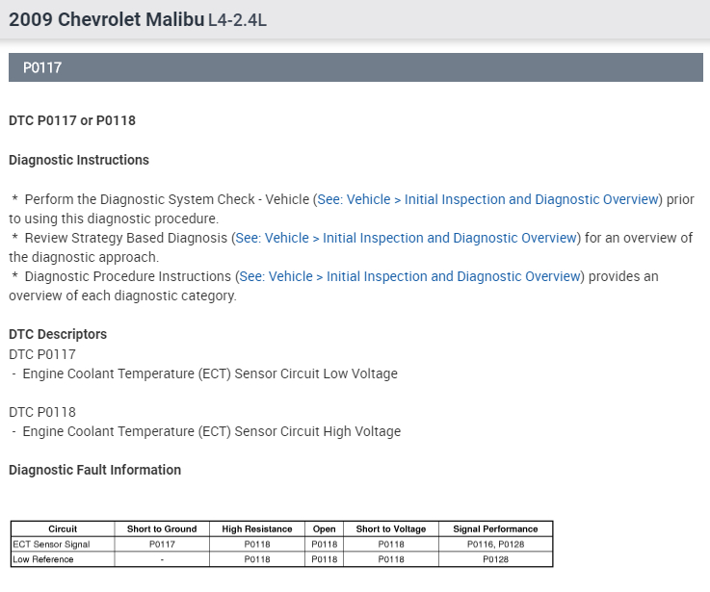Click the P0117 section header bar
This screenshot has height=592, width=710.
355,67
